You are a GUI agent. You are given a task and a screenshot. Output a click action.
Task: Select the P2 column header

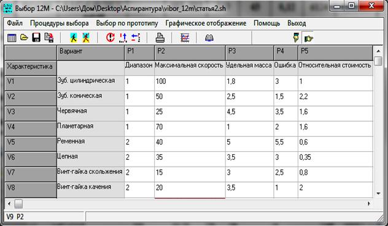190,53
